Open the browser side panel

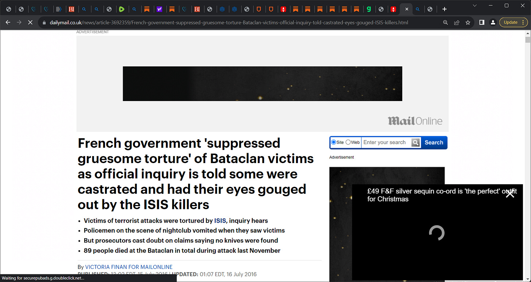click(482, 23)
